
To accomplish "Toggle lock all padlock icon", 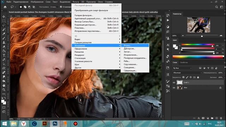I will tap(198, 77).
